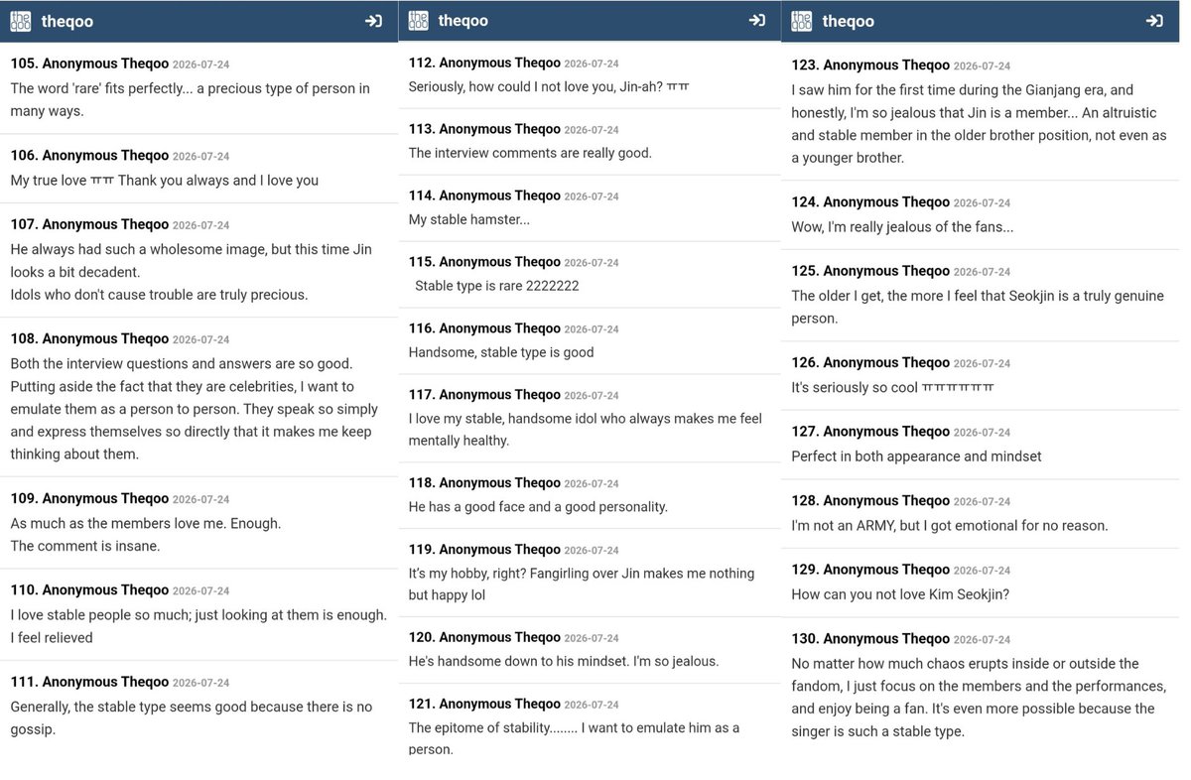Click comment text "The word 'rare' fits perfectly"
Screen dimensions: 1191x780
[99, 88]
